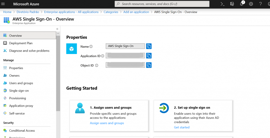Image resolution: width=270 pixels, height=138 pixels.
Task: Click the Getting Started section heading
Action: pos(82,88)
